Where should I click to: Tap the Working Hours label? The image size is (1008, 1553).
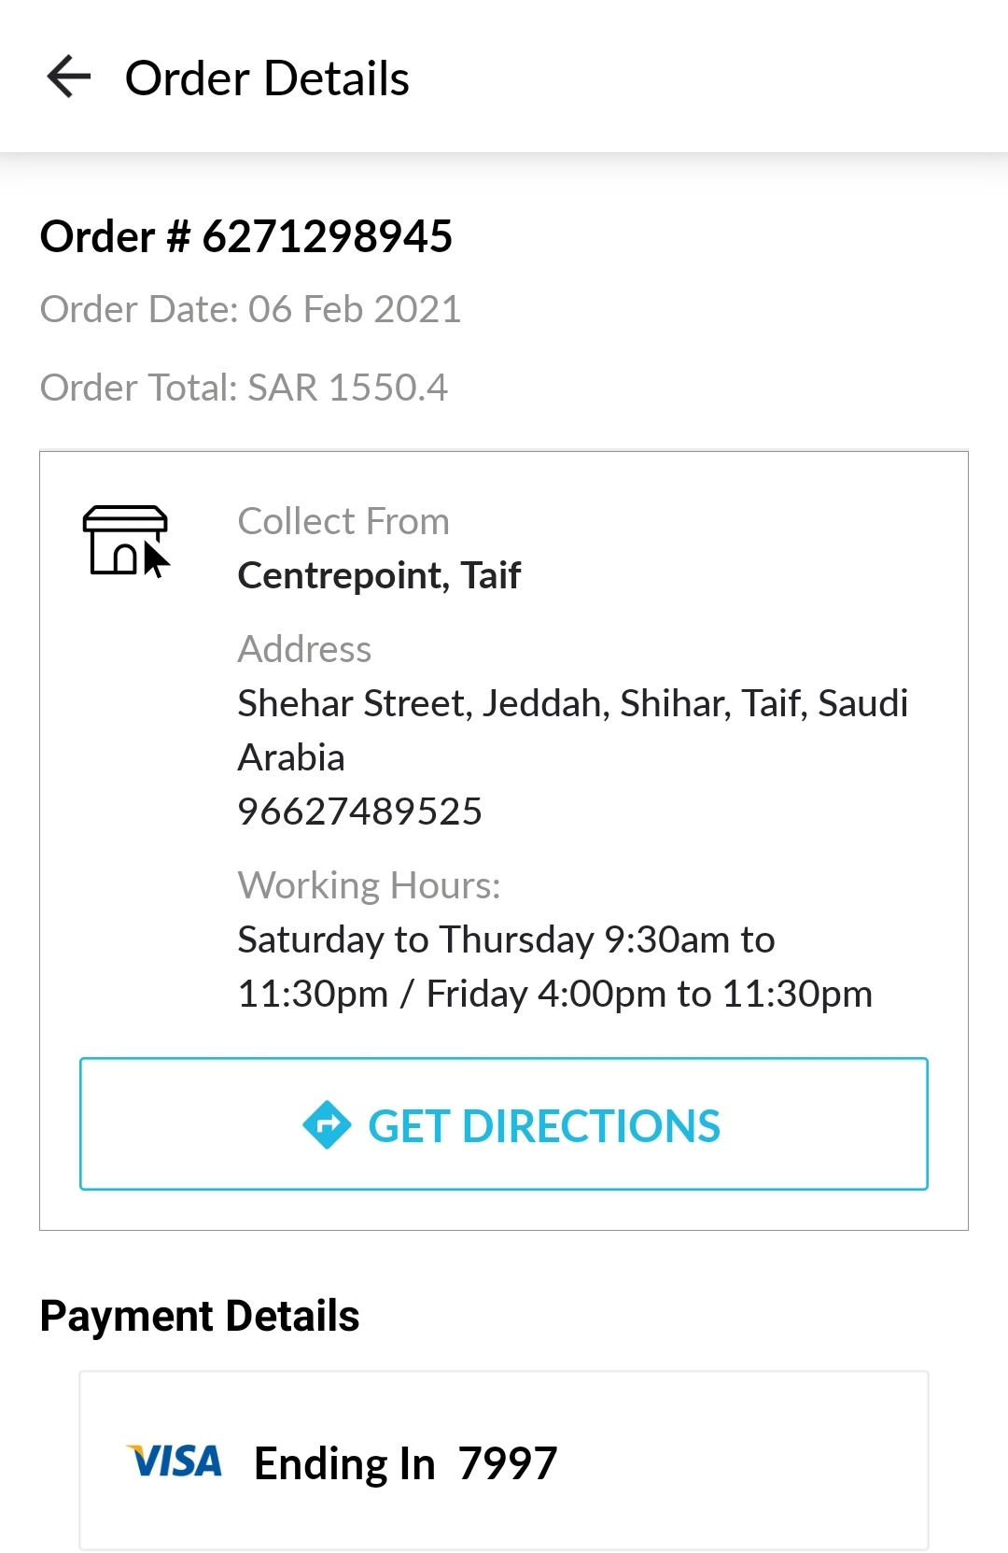[369, 885]
